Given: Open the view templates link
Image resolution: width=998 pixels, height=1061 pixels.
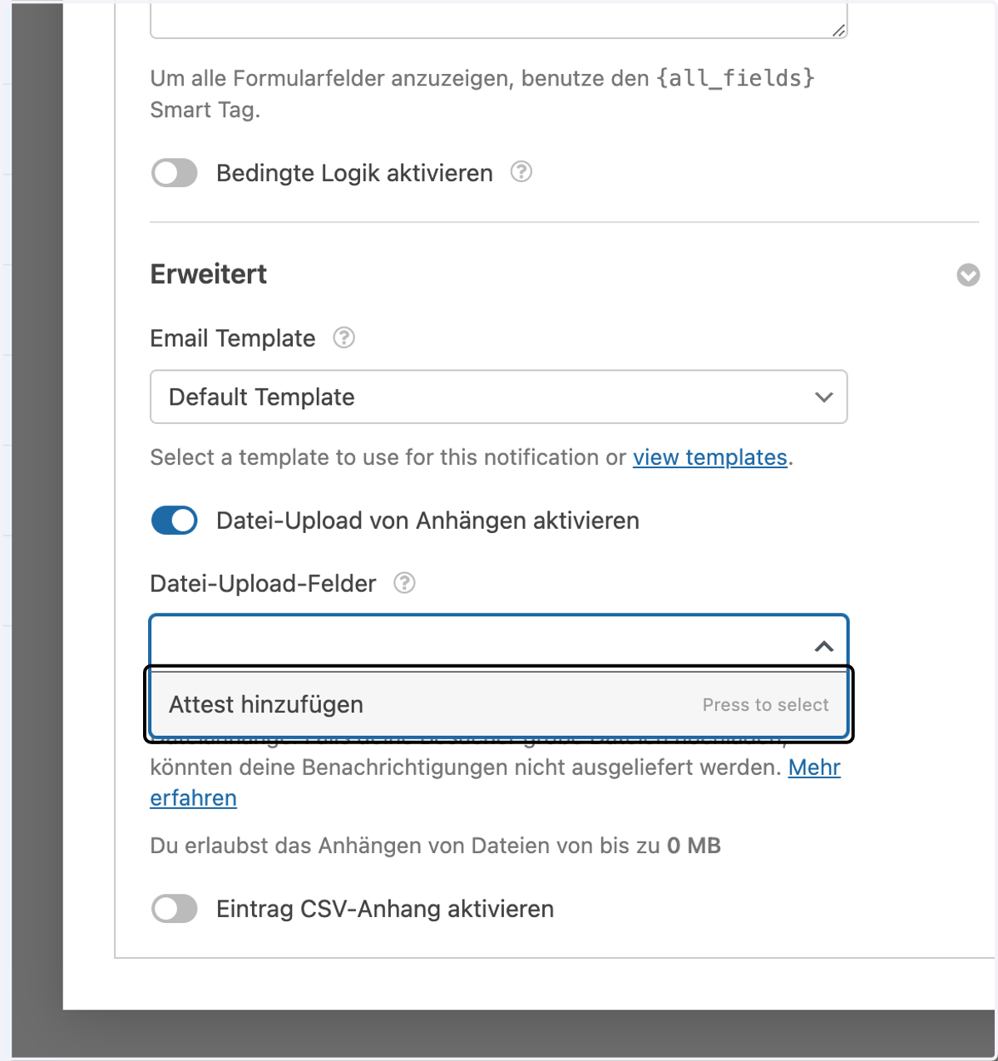Looking at the screenshot, I should [x=709, y=457].
